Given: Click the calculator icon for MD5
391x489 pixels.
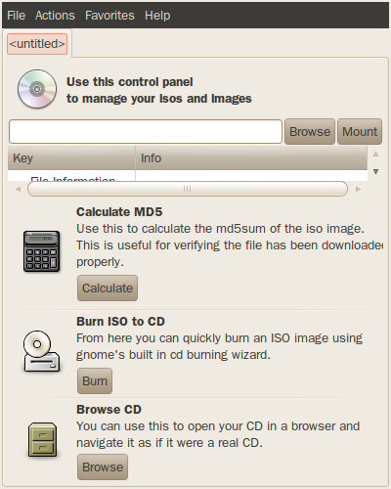Looking at the screenshot, I should pos(42,251).
